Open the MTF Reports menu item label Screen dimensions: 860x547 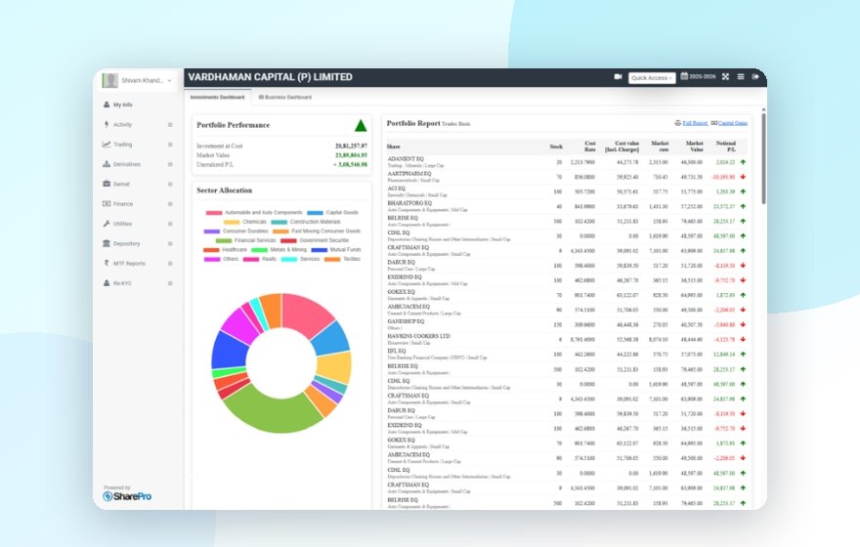tap(129, 263)
